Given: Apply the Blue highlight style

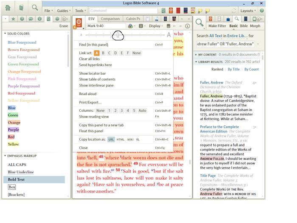Looking at the screenshot, I should (12, 108).
